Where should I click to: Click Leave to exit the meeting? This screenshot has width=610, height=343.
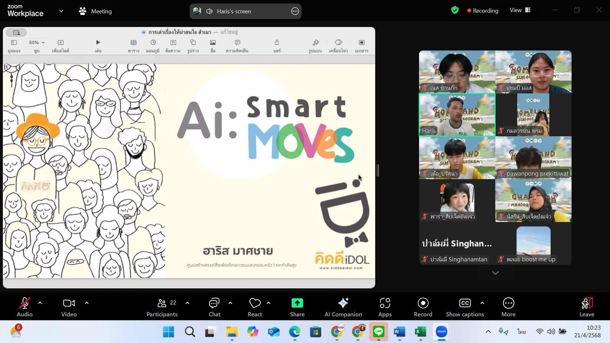tap(586, 307)
